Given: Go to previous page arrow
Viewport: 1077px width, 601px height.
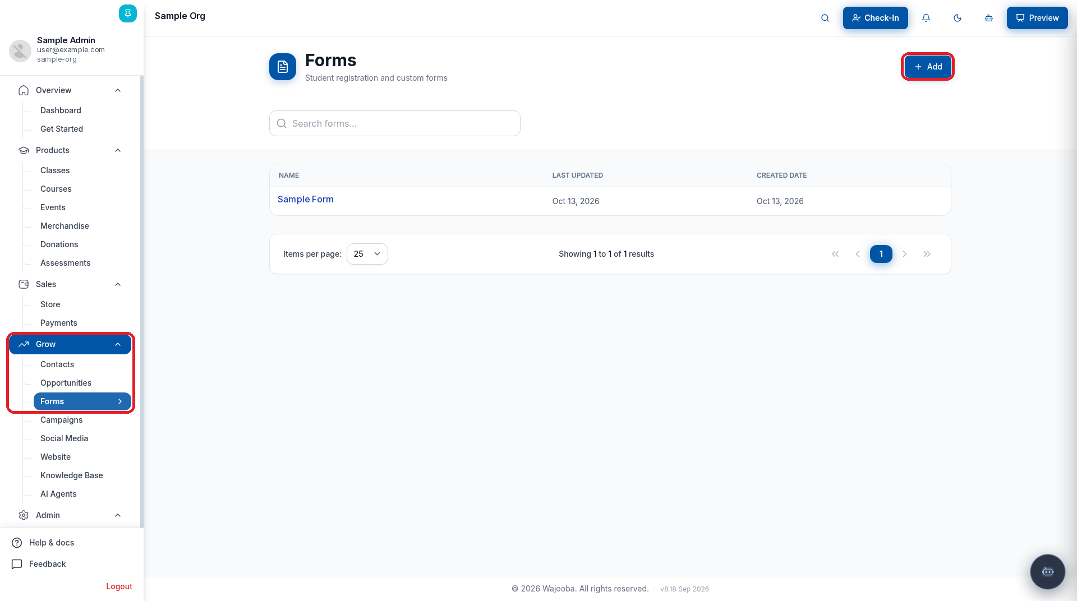Looking at the screenshot, I should click(858, 254).
